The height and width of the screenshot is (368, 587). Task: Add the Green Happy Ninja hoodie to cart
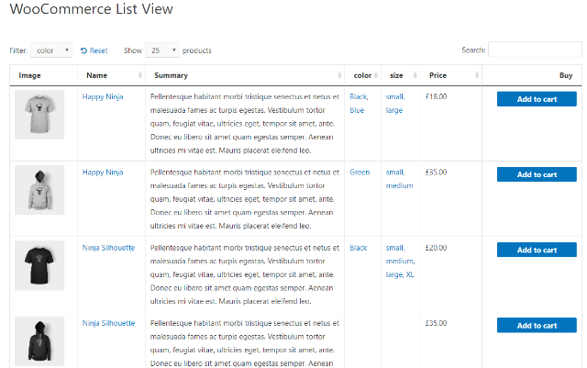(537, 174)
